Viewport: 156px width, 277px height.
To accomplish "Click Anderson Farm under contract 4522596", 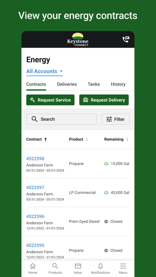I will pos(39,223).
